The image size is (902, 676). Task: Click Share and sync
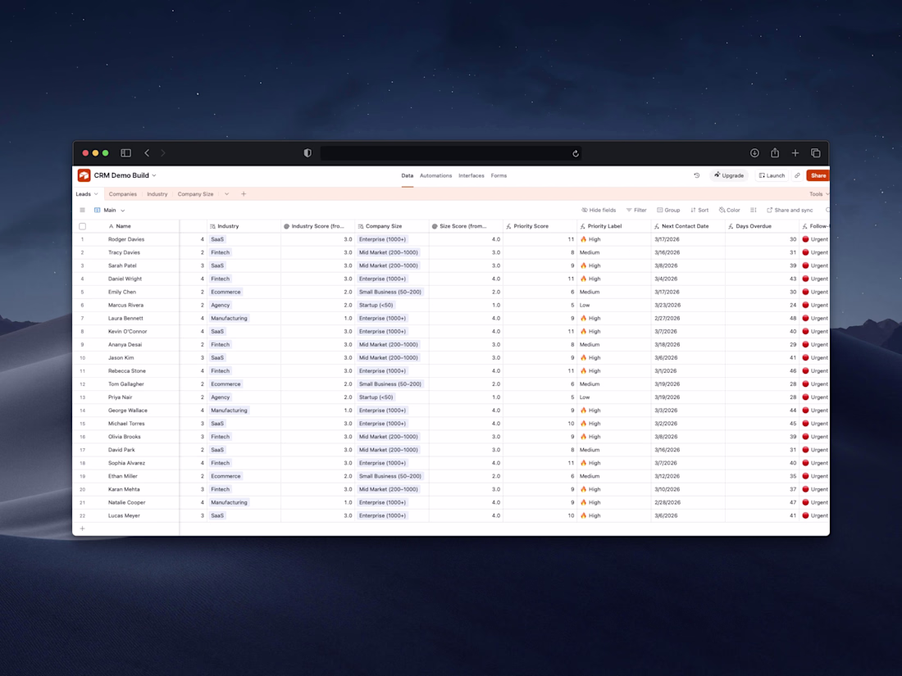(x=790, y=210)
